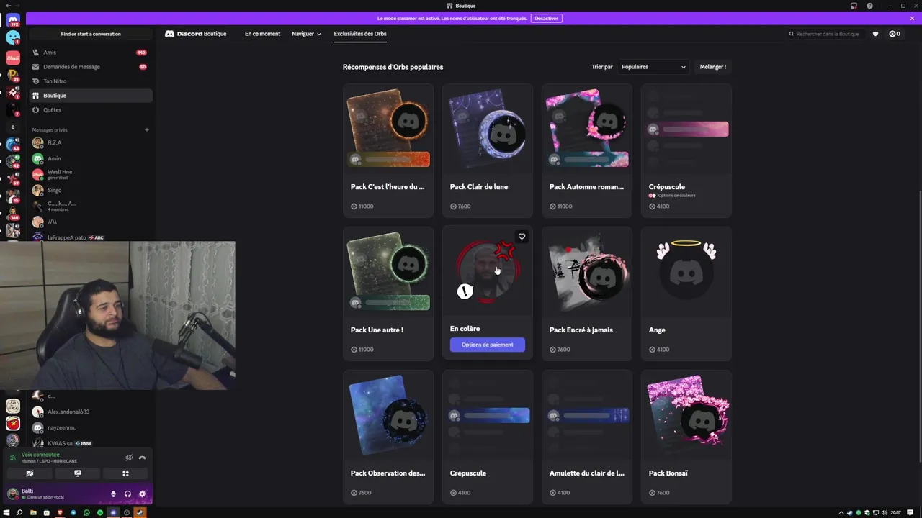Image resolution: width=922 pixels, height=518 pixels.
Task: Open WhatsApp from the taskbar
Action: [86, 512]
